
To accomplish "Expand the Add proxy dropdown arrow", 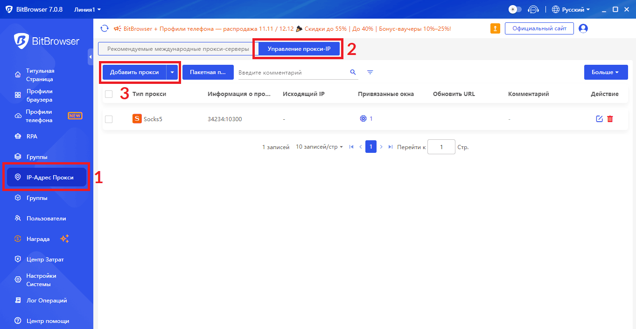I will (172, 72).
